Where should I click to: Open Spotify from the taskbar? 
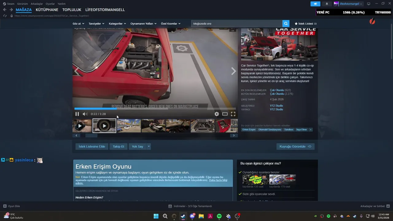[219, 216]
